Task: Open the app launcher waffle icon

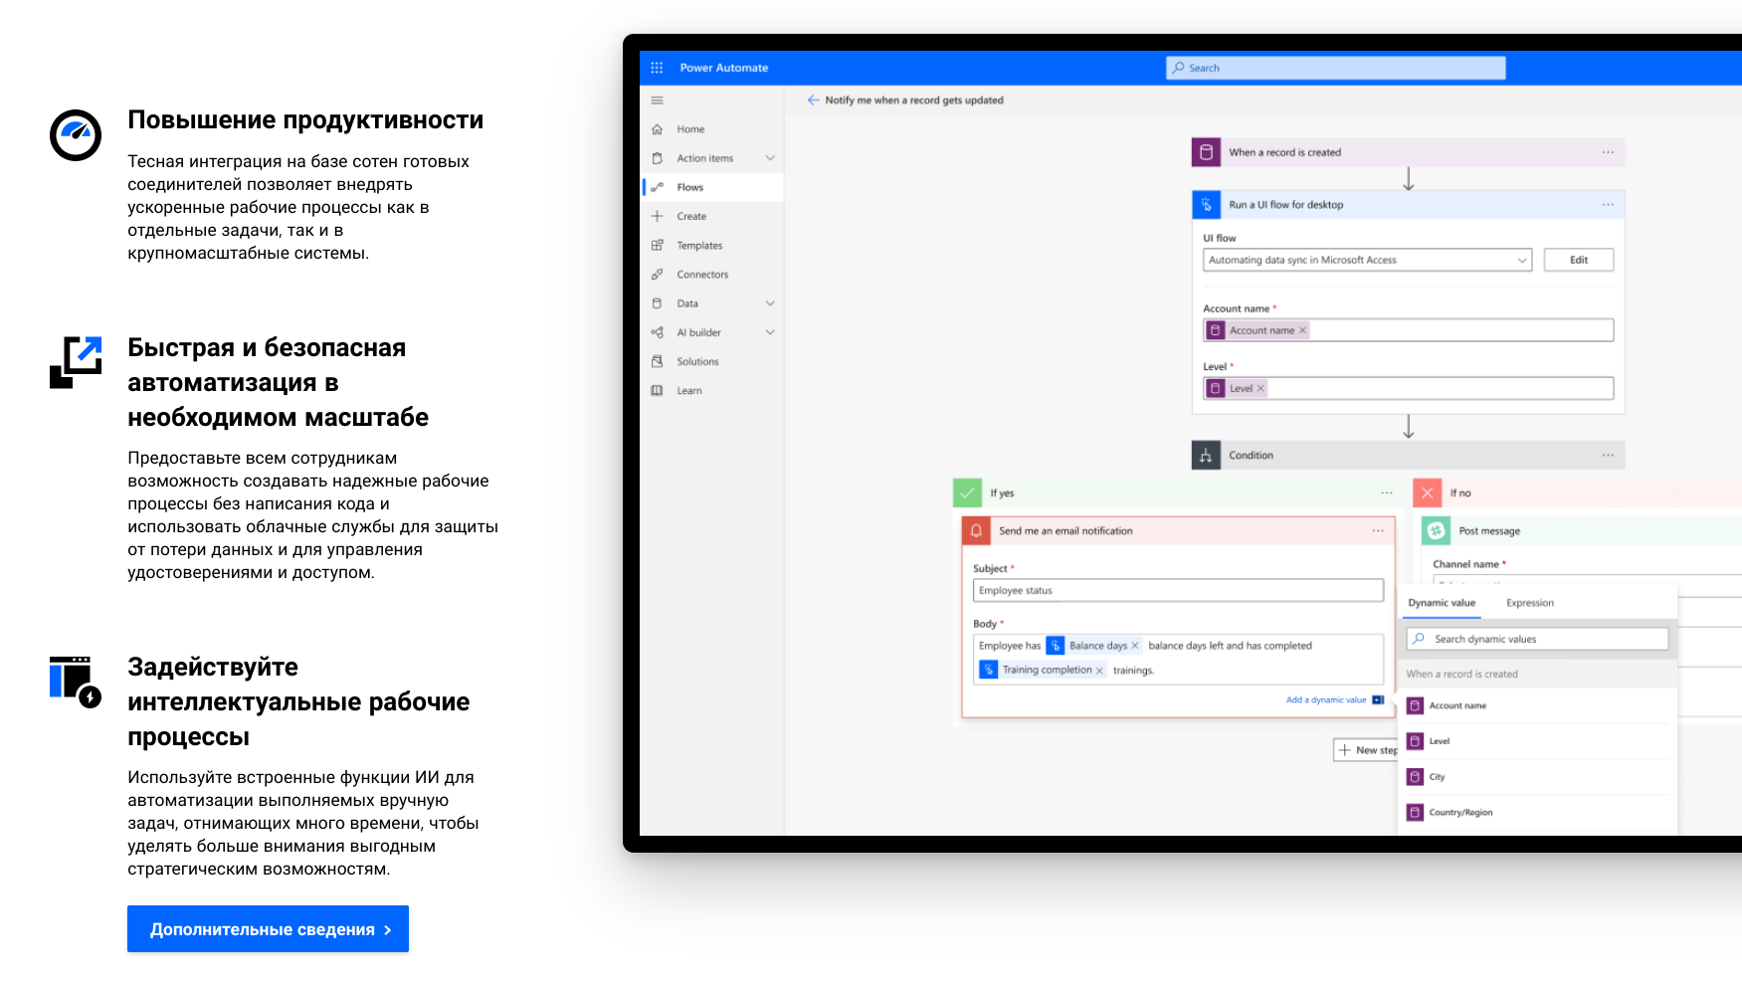Action: (657, 68)
